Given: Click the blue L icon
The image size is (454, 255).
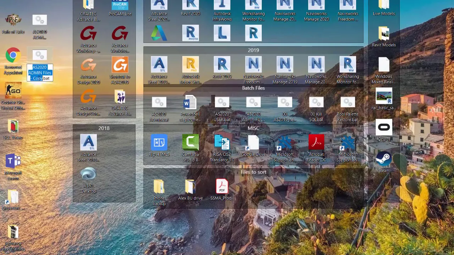Looking at the screenshot, I should [x=222, y=33].
